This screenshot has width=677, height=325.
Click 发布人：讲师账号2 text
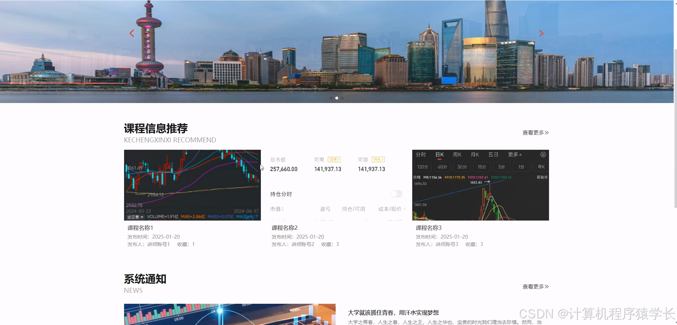(293, 244)
